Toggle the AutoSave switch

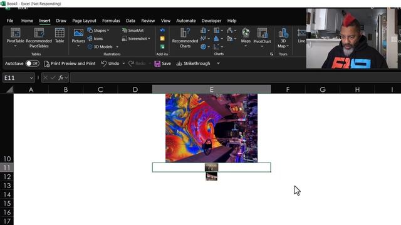tap(32, 63)
